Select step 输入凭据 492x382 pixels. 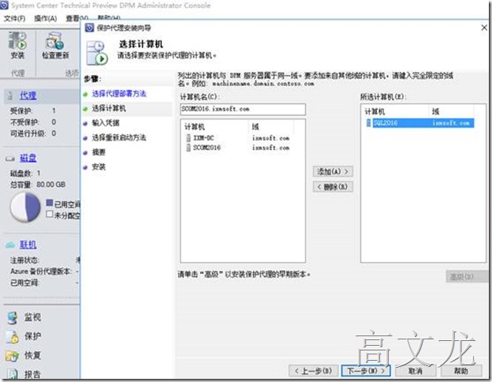[106, 123]
